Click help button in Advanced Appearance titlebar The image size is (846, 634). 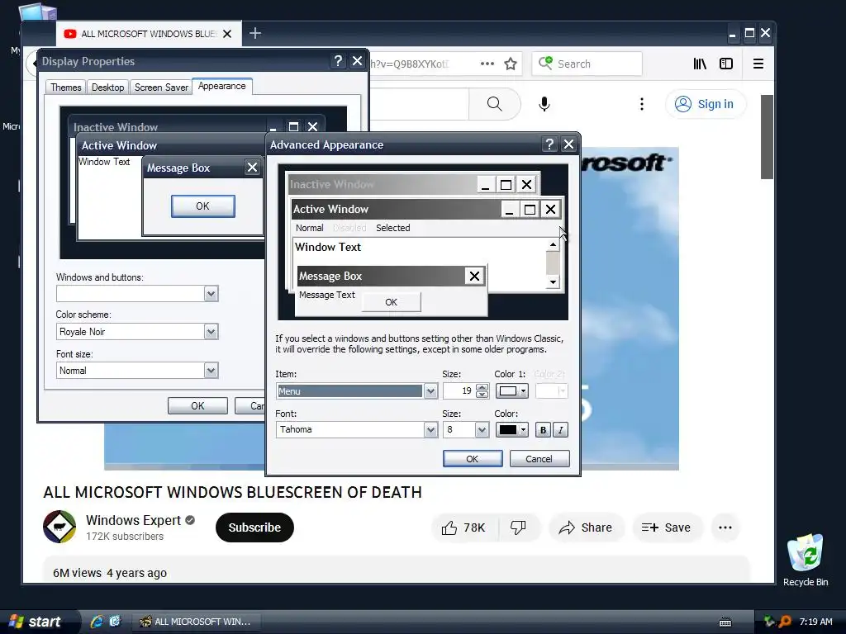[x=549, y=144]
